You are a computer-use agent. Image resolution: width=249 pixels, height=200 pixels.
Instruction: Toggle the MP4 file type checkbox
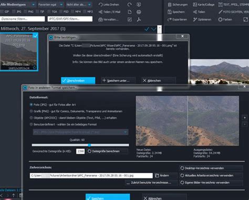(x=72, y=12)
